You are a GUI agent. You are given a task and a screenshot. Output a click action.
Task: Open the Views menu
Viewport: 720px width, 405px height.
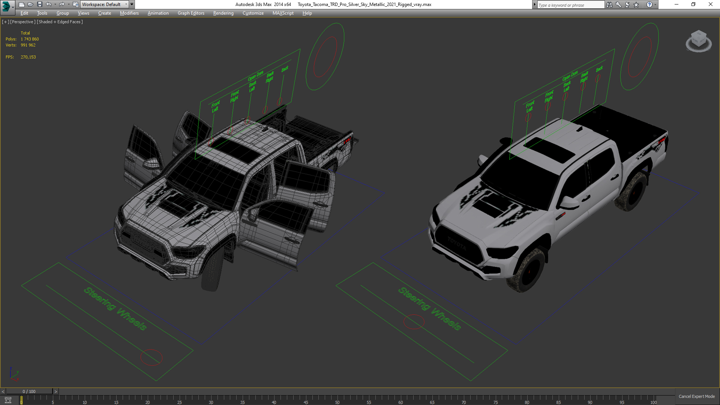(x=83, y=13)
